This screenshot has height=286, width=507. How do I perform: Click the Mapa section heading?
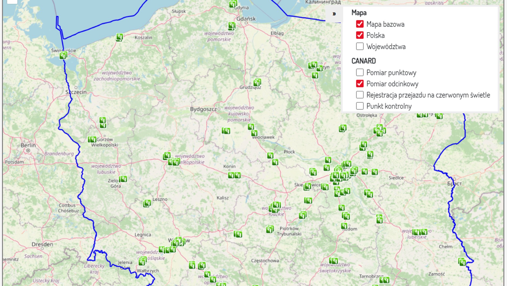point(359,13)
